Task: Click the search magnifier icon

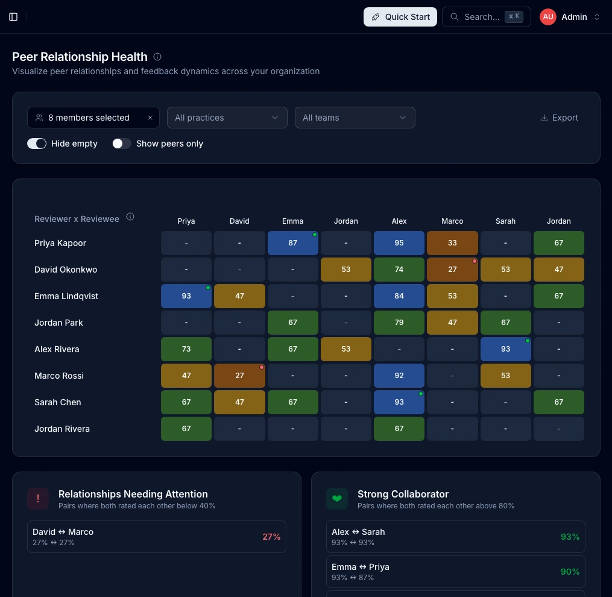Action: [454, 17]
